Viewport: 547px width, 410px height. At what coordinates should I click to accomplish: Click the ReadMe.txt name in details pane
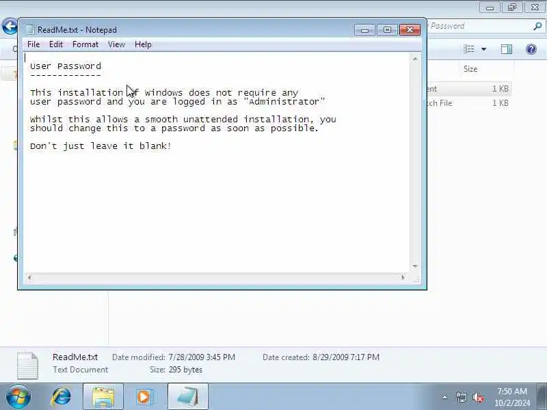pos(75,357)
